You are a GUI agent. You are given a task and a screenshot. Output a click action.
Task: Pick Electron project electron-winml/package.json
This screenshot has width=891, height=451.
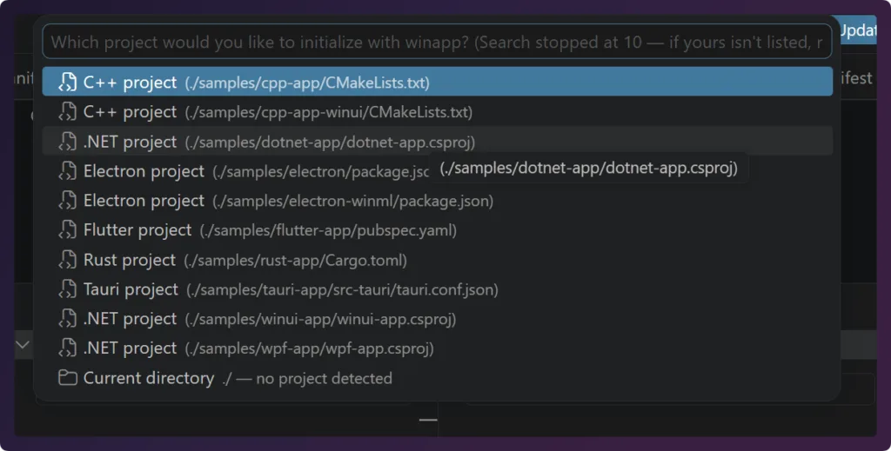[x=437, y=200]
